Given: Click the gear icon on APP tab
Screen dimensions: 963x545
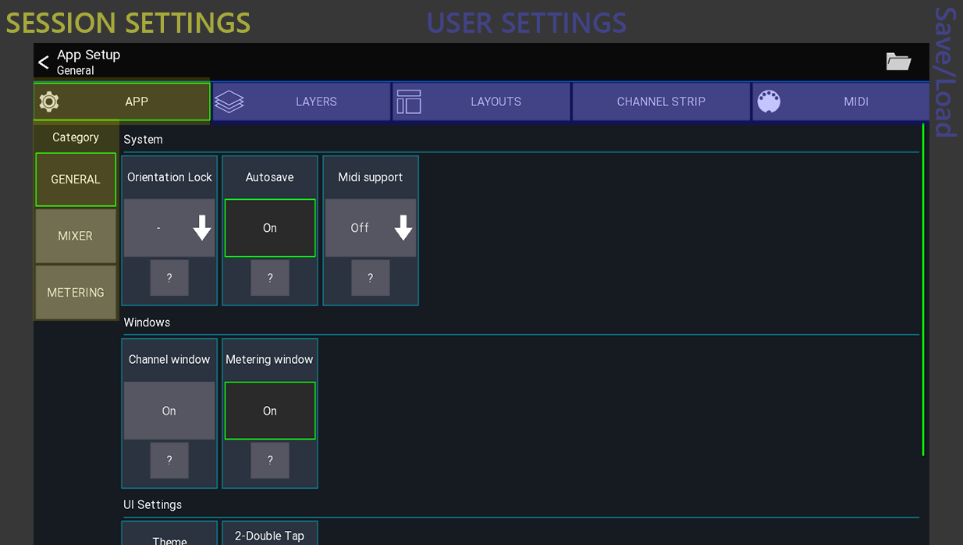Looking at the screenshot, I should click(49, 102).
